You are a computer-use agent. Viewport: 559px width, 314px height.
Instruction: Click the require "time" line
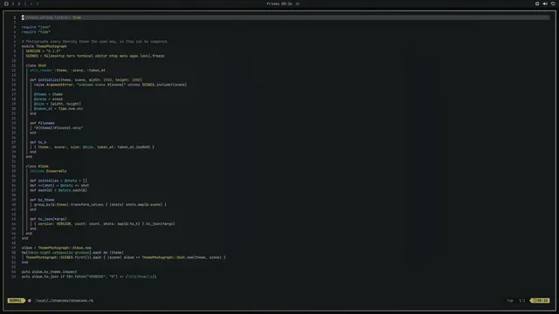point(36,31)
